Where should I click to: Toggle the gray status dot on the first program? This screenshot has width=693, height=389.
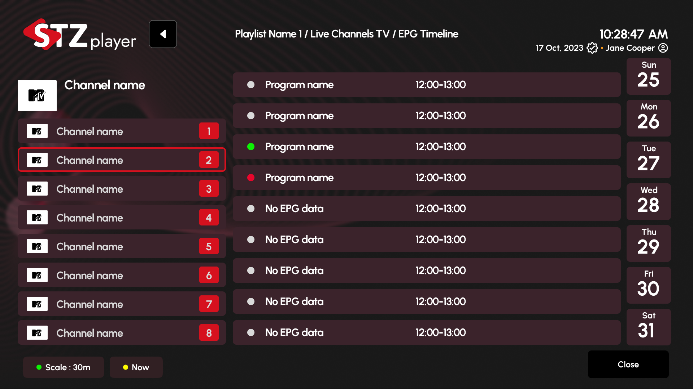point(251,85)
